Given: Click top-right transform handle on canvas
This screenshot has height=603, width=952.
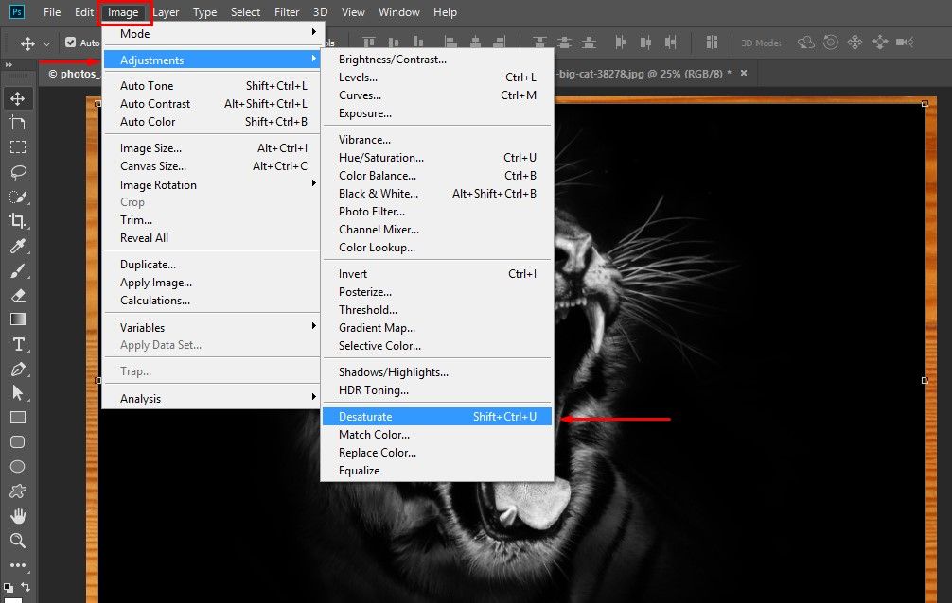Looking at the screenshot, I should (x=925, y=104).
